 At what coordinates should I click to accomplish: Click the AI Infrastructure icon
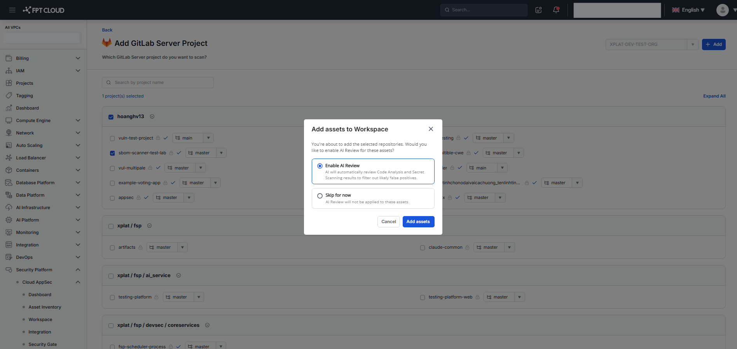pyautogui.click(x=9, y=208)
